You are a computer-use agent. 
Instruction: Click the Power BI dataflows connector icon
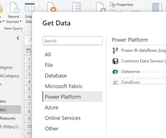[115, 51]
